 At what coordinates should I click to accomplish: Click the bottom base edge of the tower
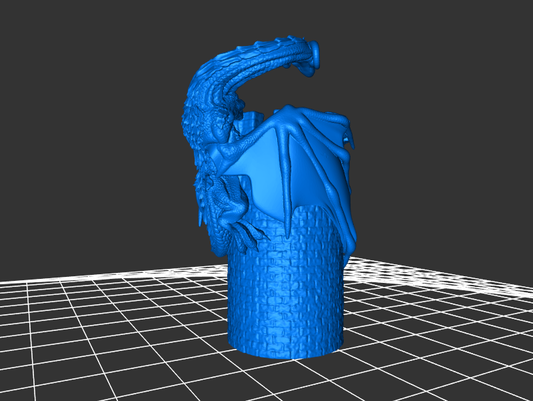[x=286, y=352]
